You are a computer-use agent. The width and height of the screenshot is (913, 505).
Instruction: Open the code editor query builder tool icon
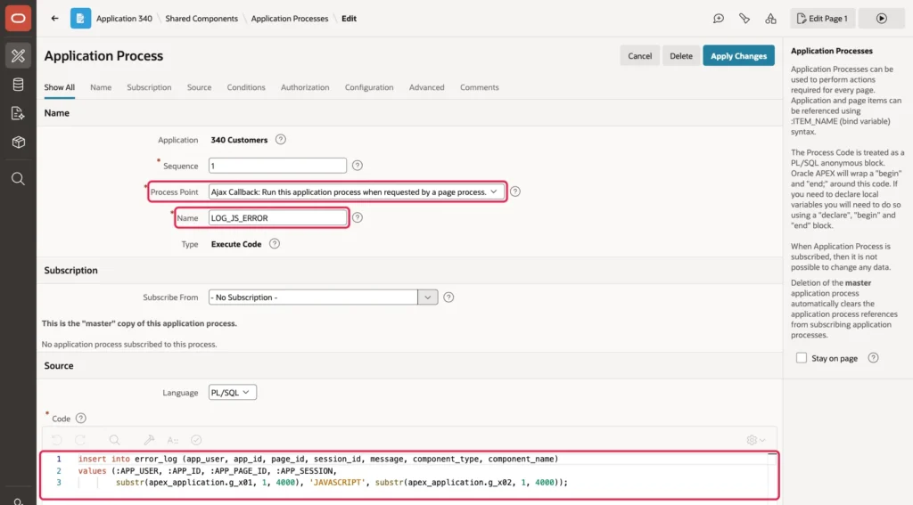click(x=149, y=440)
